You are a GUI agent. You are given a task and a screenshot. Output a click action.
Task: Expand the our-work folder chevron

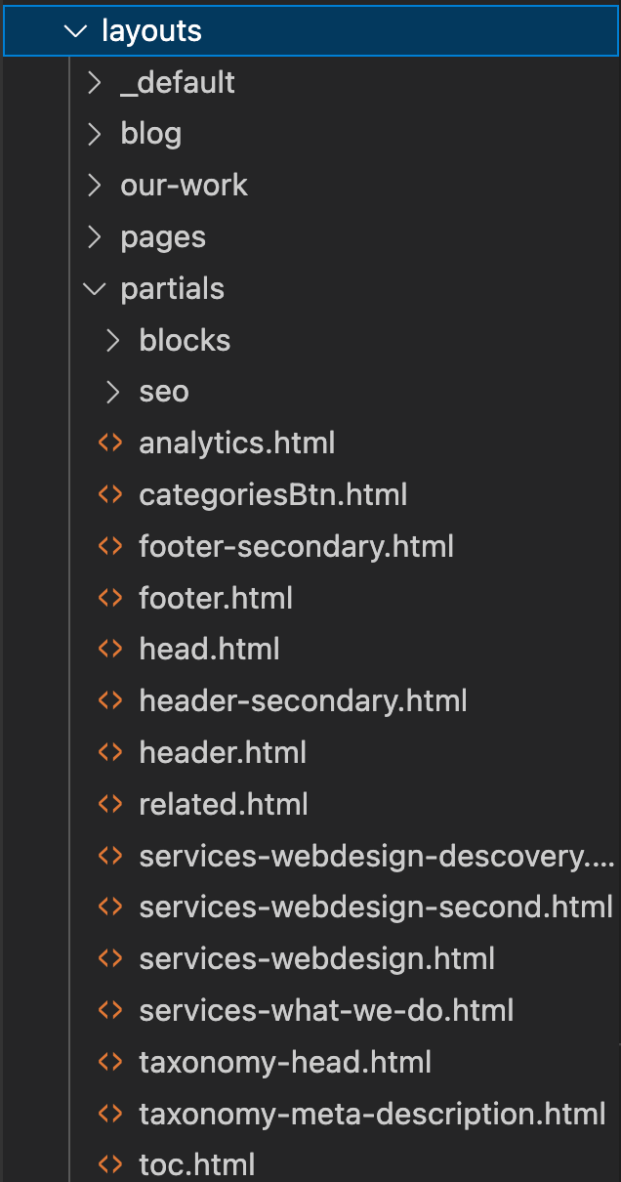95,186
